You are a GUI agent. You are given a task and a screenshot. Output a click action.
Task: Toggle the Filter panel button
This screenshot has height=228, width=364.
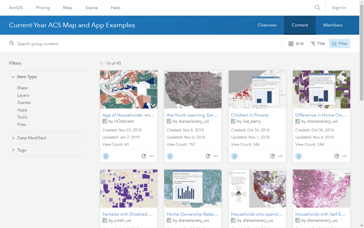339,44
